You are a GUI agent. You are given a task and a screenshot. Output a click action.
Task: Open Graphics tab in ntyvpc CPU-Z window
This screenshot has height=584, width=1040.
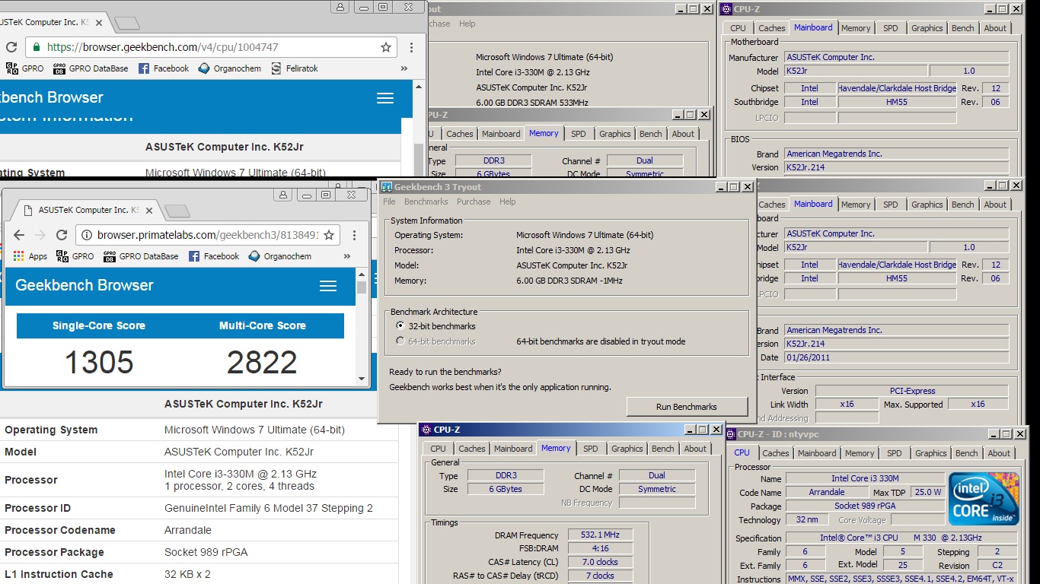coord(930,453)
